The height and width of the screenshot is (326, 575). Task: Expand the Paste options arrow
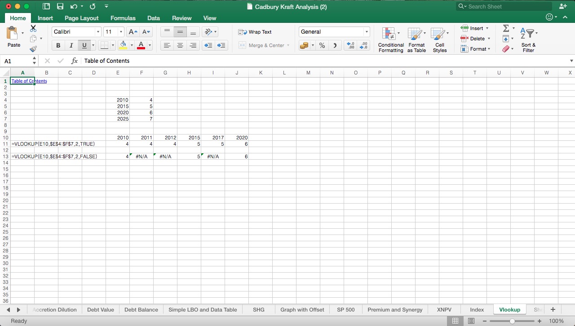click(22, 33)
